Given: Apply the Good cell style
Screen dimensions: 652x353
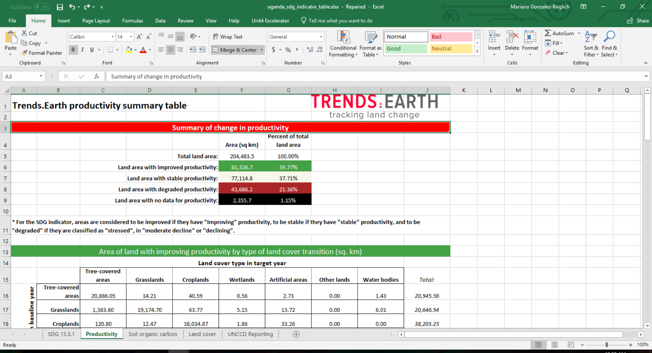Looking at the screenshot, I should tap(405, 49).
